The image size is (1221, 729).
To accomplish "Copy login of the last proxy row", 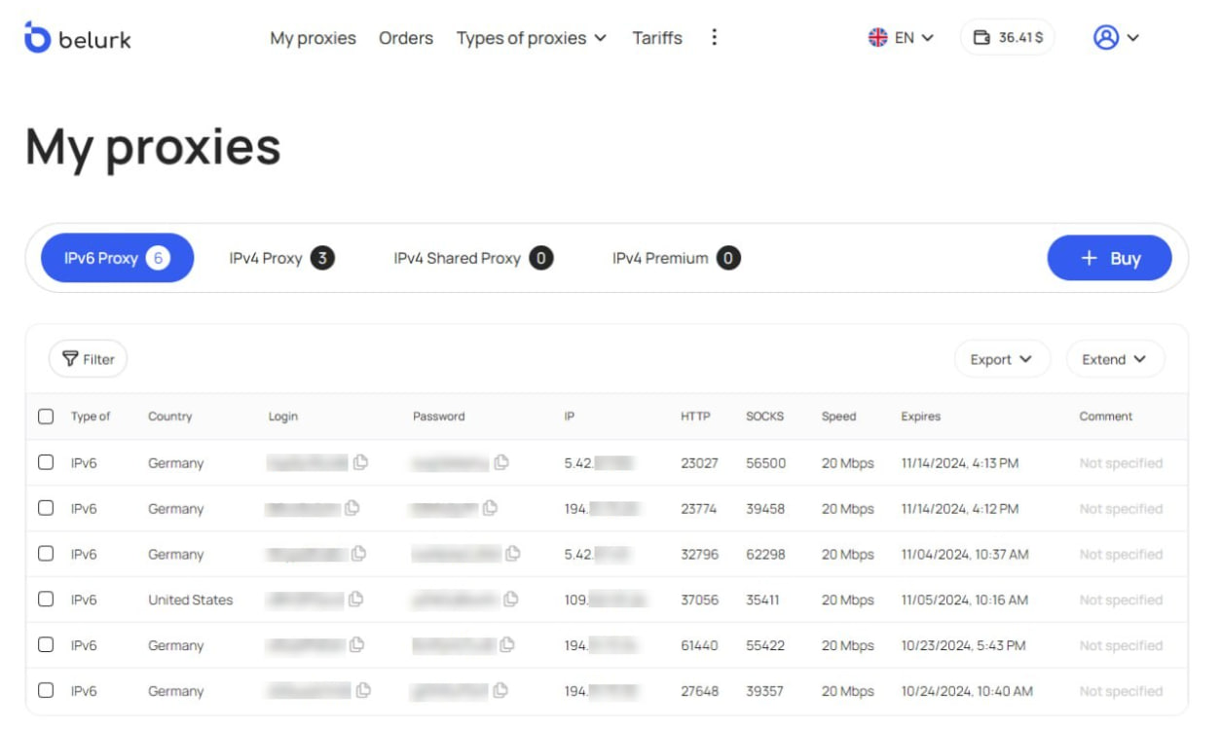I will (363, 691).
